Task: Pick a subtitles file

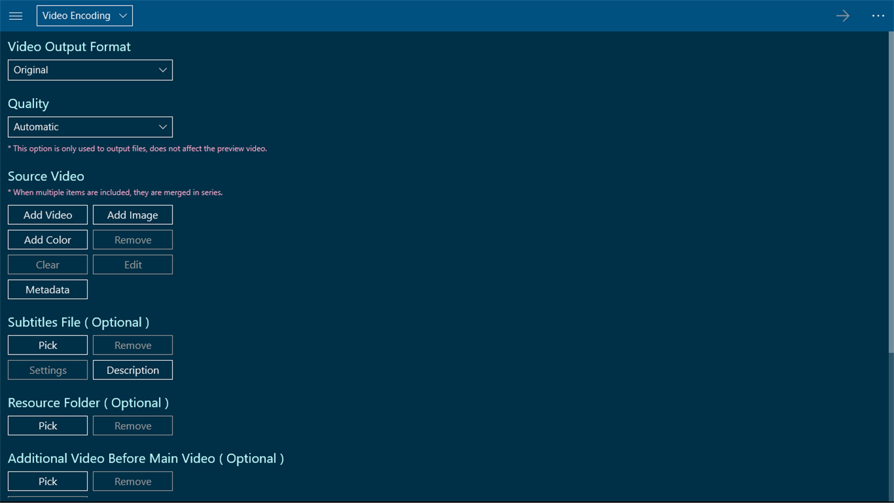Action: tap(48, 345)
